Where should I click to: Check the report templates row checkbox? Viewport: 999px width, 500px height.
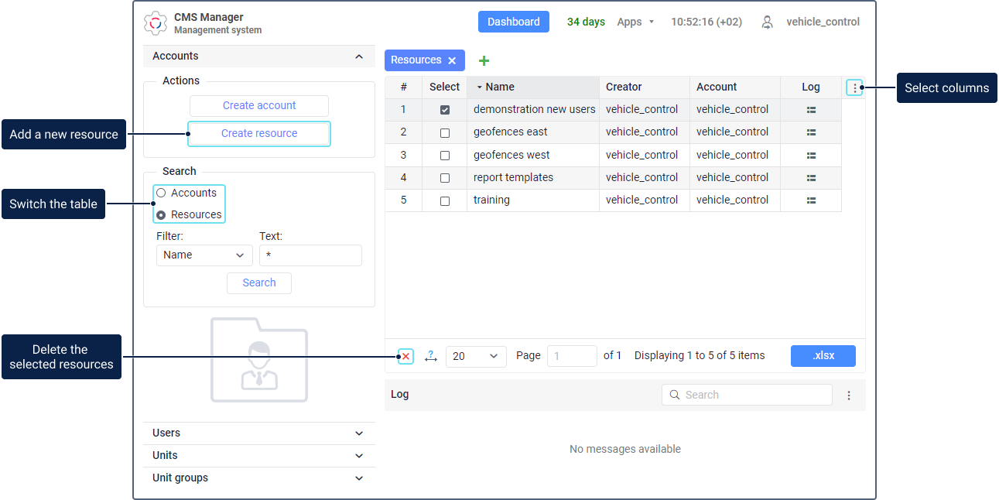(x=445, y=178)
